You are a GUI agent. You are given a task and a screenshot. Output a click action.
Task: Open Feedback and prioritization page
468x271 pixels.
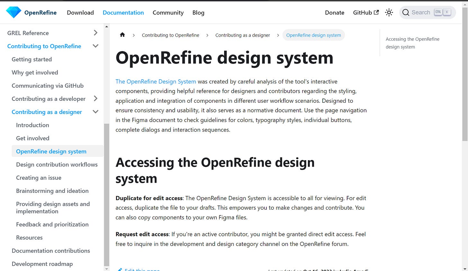pyautogui.click(x=52, y=225)
